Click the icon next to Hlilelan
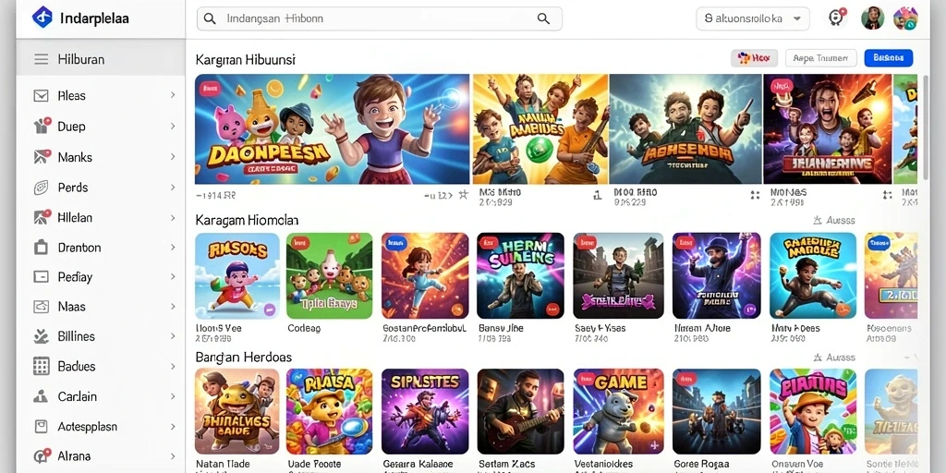946x473 pixels. coord(42,217)
